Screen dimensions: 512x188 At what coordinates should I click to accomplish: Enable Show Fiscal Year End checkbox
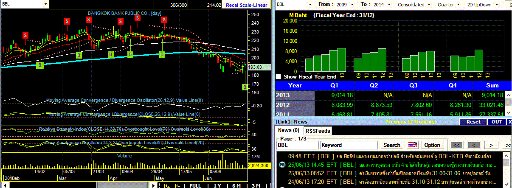coord(279,77)
